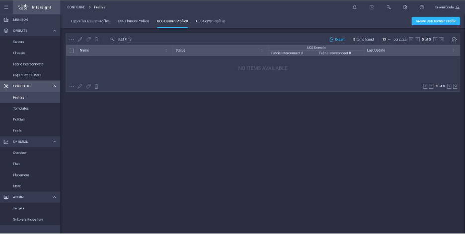Screen dimensions: 465x234
Task: Toggle the select-all checkbox in table header
Action: click(72, 51)
